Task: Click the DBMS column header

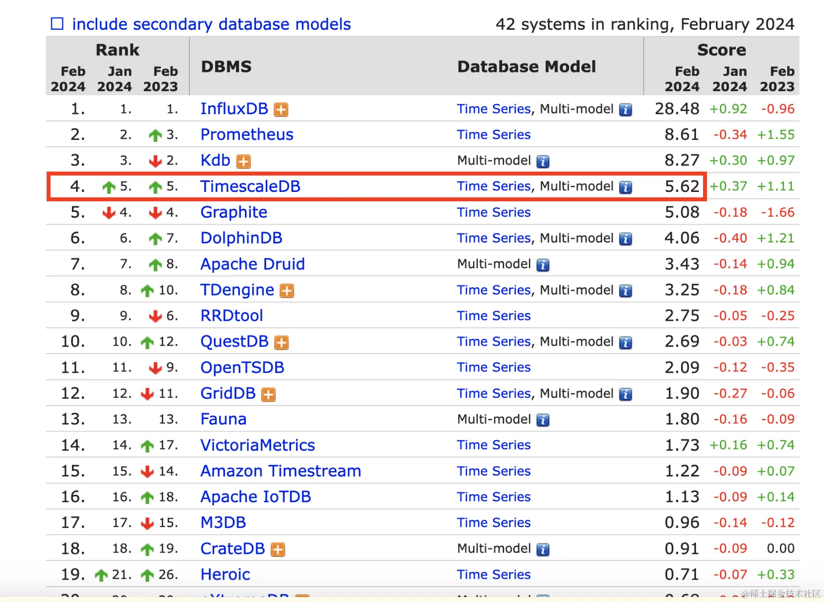Action: point(227,66)
